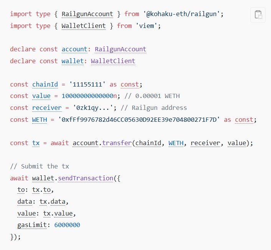Click the WETH constant where it is defined

coord(39,119)
